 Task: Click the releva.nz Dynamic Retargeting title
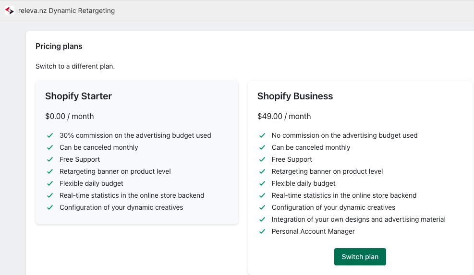pyautogui.click(x=66, y=11)
